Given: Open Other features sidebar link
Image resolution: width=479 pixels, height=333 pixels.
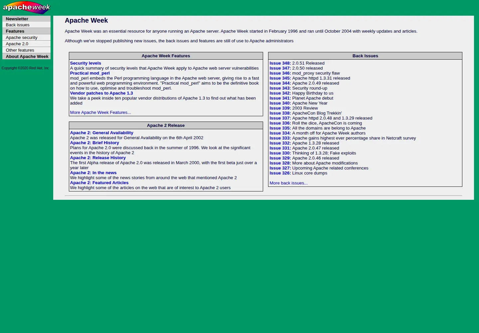Looking at the screenshot, I should (20, 50).
